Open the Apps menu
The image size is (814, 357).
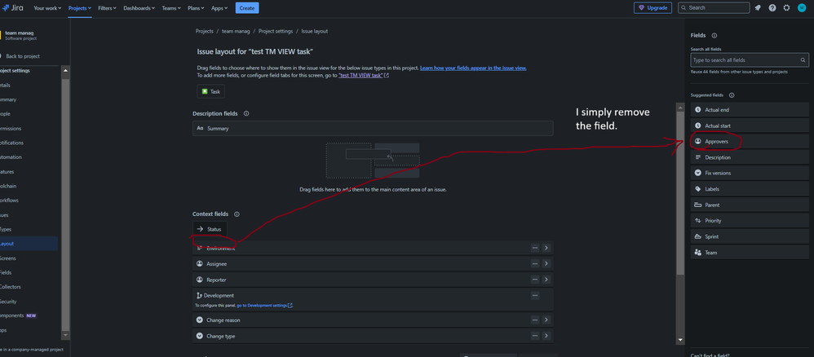click(219, 8)
